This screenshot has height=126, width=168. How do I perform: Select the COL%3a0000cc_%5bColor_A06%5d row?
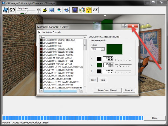(62, 49)
